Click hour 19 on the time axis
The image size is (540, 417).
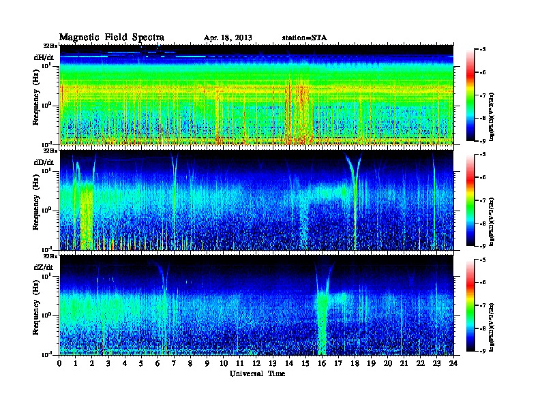tap(372, 364)
